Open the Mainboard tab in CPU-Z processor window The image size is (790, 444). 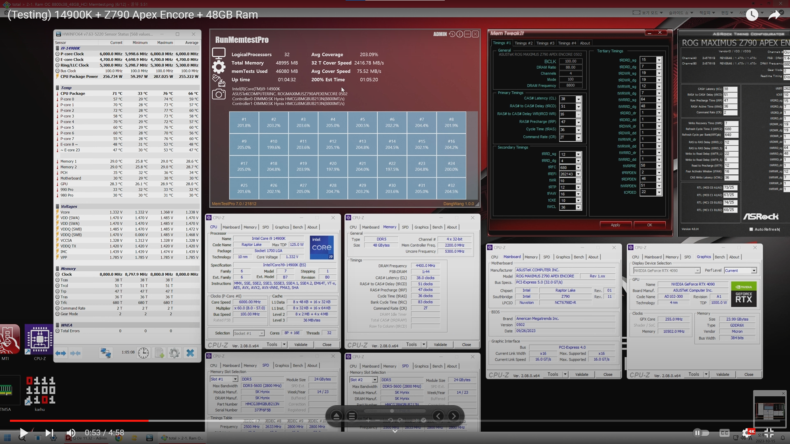(x=231, y=227)
